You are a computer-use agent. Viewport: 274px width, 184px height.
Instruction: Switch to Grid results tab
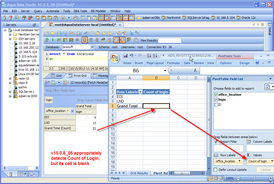coord(56,76)
